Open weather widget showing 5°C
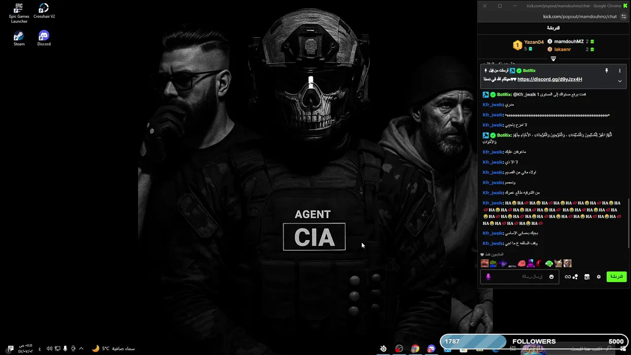 (113, 349)
